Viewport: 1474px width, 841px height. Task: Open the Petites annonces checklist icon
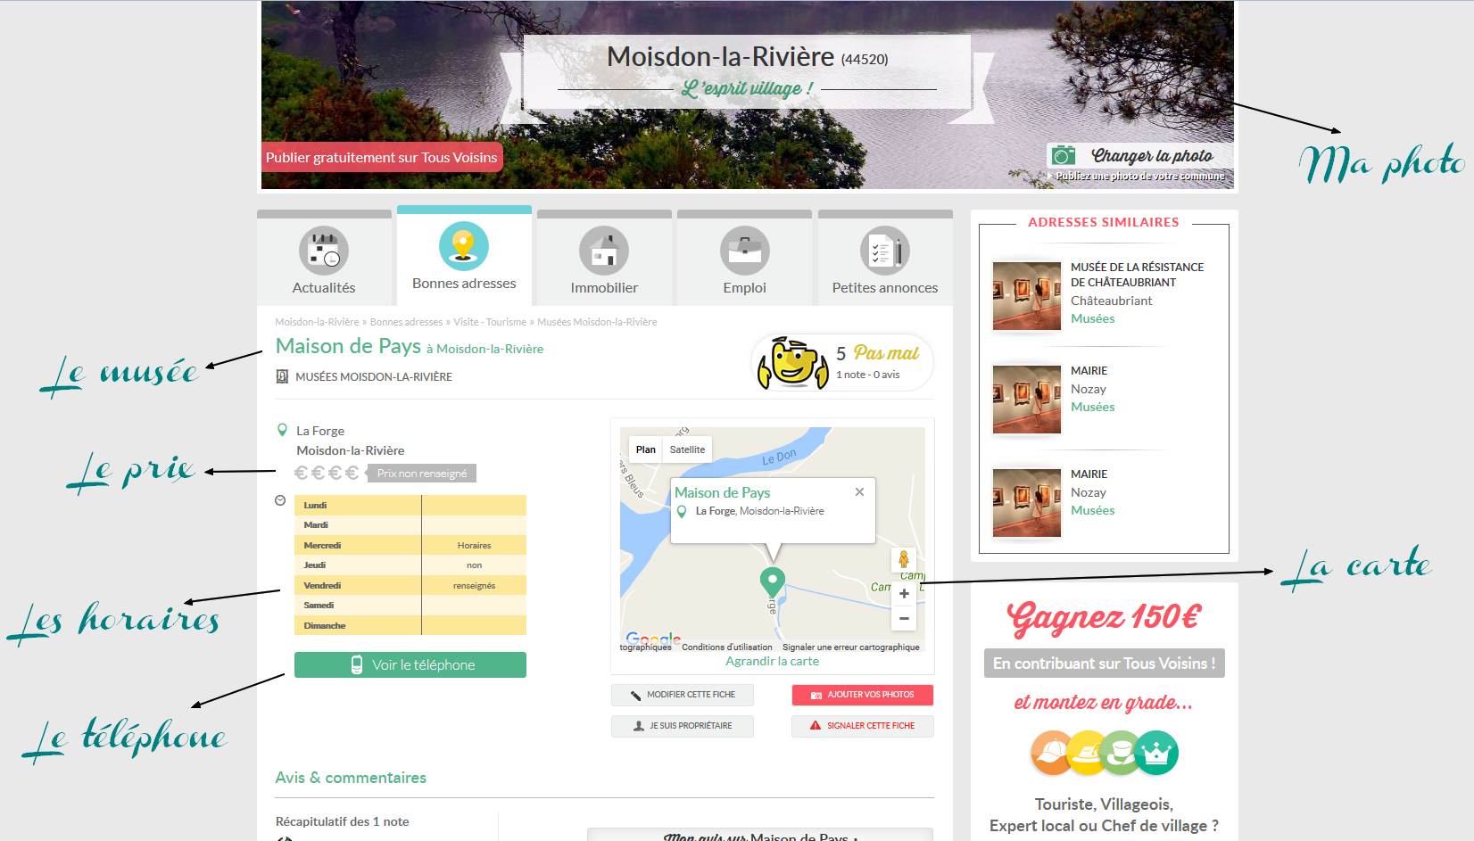884,250
